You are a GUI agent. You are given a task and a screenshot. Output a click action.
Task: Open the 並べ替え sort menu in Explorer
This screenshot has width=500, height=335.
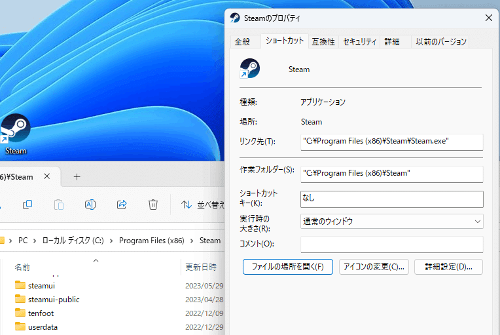point(203,205)
